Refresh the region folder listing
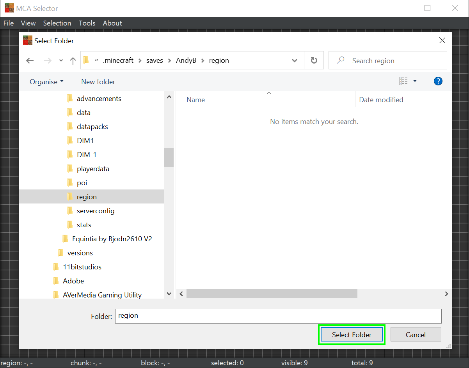This screenshot has height=368, width=469. point(314,60)
